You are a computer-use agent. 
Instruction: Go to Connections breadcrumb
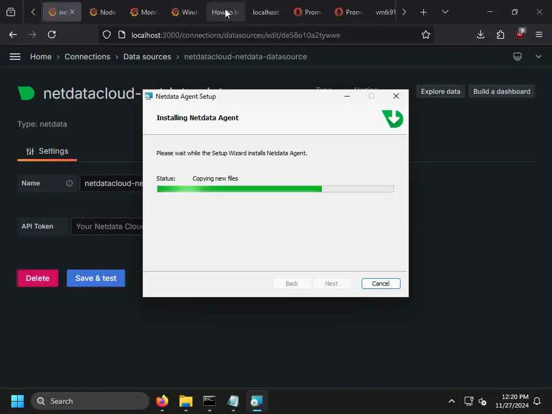click(87, 57)
